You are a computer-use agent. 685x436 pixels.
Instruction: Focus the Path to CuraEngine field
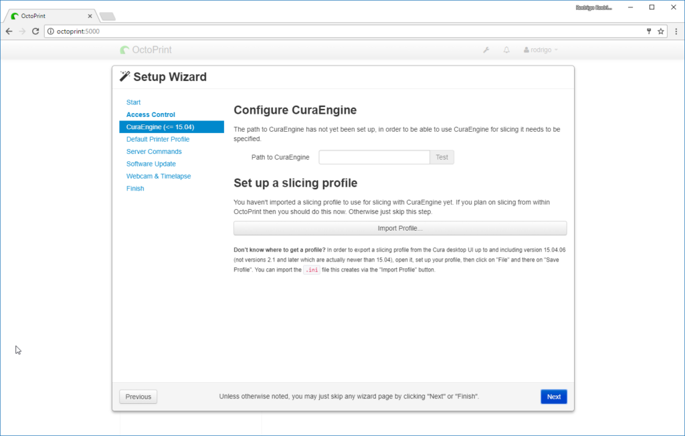point(375,157)
